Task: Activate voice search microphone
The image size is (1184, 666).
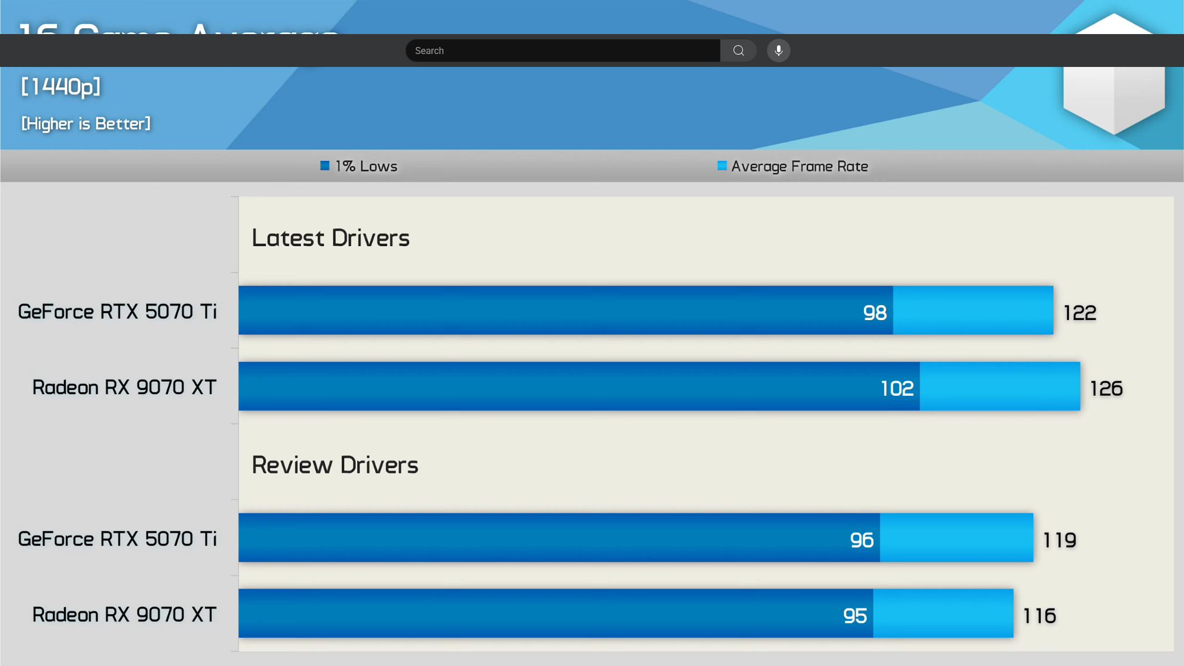Action: pos(778,51)
